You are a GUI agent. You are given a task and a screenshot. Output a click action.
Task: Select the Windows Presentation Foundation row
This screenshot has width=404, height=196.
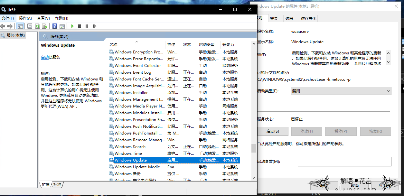[174, 119]
